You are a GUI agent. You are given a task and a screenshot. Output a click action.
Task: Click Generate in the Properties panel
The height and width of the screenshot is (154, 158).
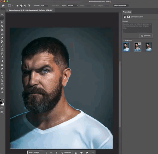[146, 36]
